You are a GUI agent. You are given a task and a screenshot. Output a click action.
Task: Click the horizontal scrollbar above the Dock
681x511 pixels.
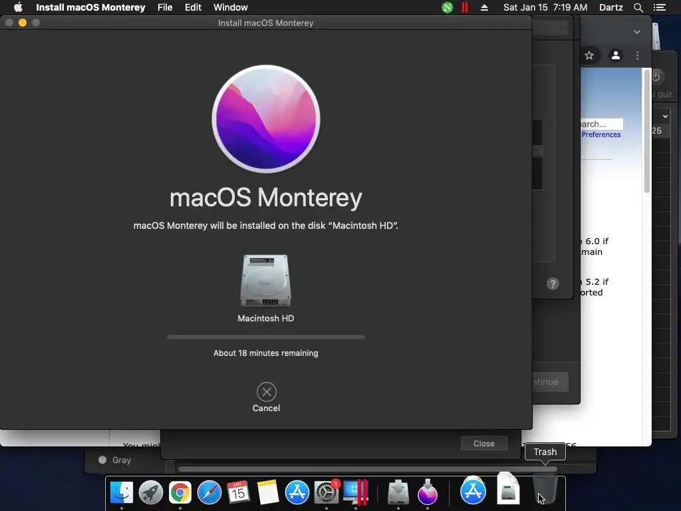[367, 469]
